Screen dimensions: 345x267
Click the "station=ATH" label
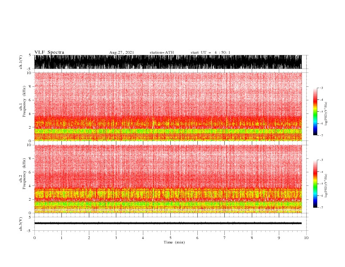click(162, 52)
